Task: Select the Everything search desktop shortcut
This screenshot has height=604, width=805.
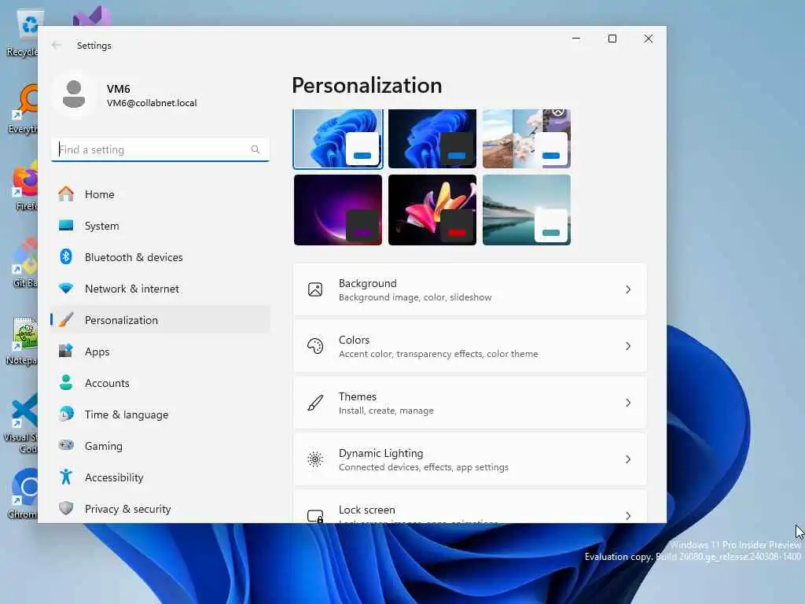Action: pos(23,109)
